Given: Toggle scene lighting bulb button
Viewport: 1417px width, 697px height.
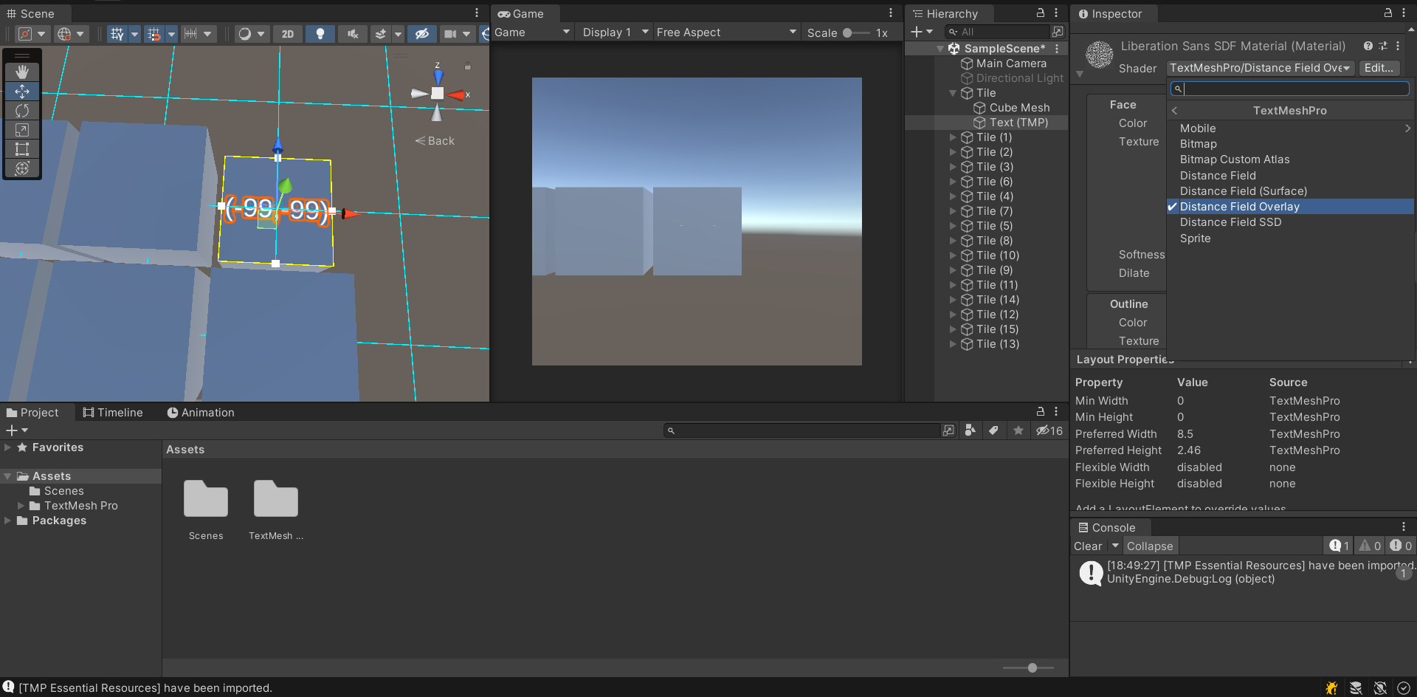Looking at the screenshot, I should point(320,33).
